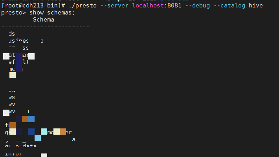Click the 'hive' catalog name
This screenshot has height=157, width=279.
(256, 5)
